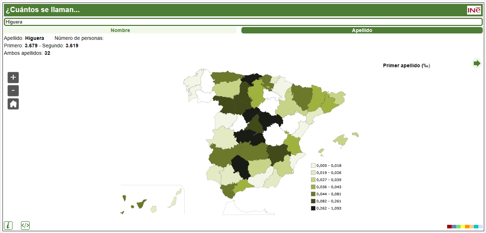
Task: Go to next map with green arrow
Action: click(476, 63)
